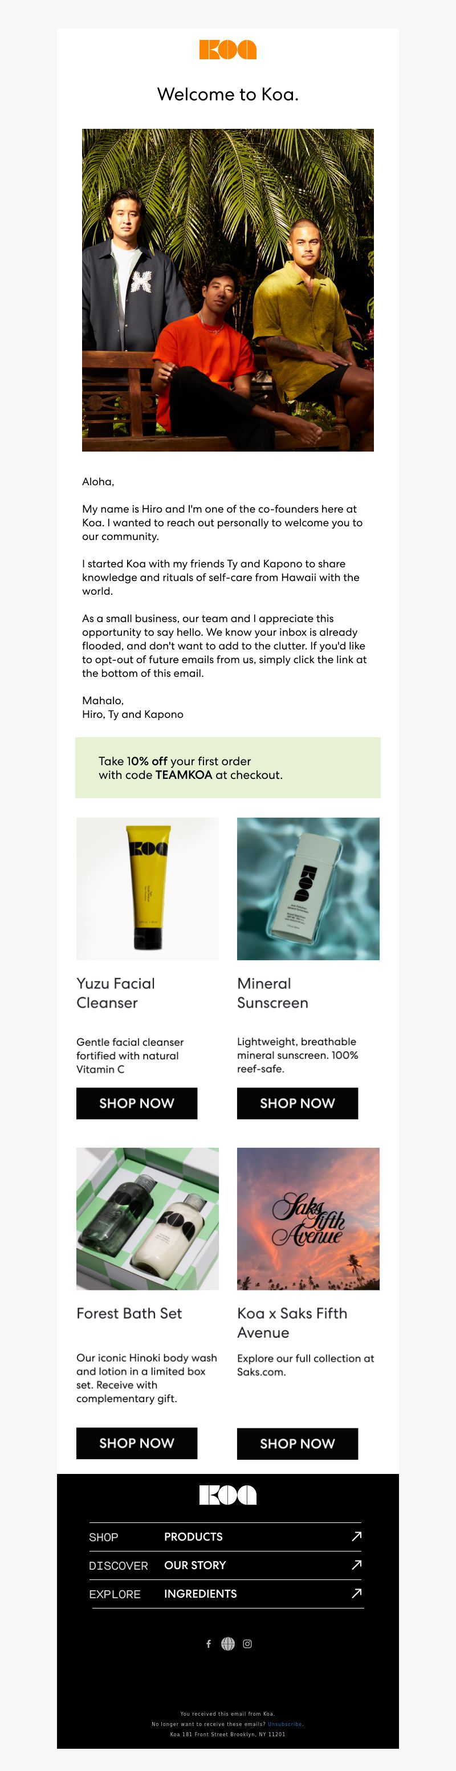Click the orange Koa logo at top
The height and width of the screenshot is (1771, 456).
(227, 50)
